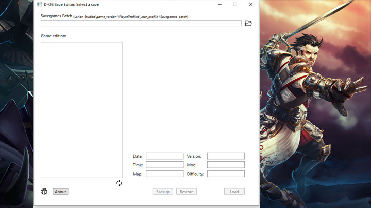Open the About dialog
This screenshot has height=208, width=371.
point(60,192)
